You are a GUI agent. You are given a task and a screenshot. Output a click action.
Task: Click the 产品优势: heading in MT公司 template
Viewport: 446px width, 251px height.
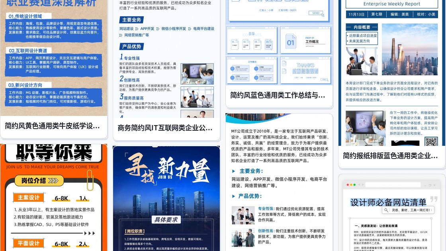(x=250, y=196)
